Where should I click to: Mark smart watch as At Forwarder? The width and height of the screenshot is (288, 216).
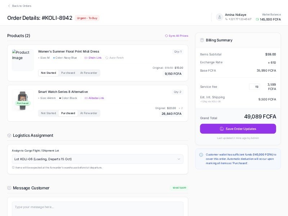point(89,113)
